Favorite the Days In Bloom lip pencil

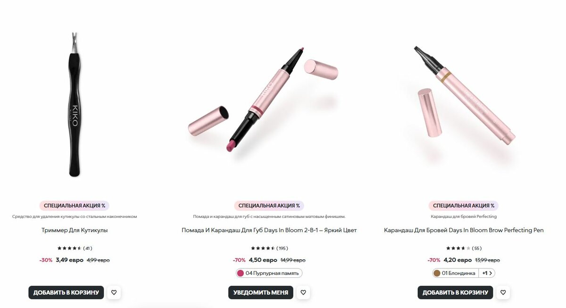pos(303,292)
